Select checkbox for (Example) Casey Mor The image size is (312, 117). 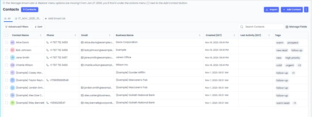coord(6,72)
